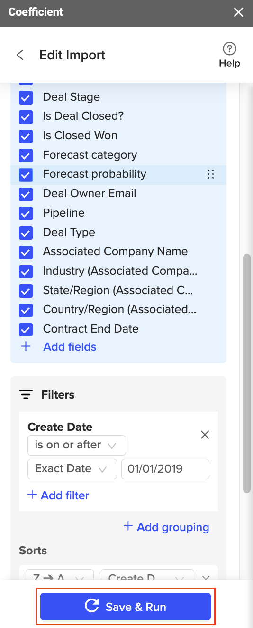Toggle the Contract End Date checkbox
This screenshot has width=253, height=628.
tap(26, 329)
